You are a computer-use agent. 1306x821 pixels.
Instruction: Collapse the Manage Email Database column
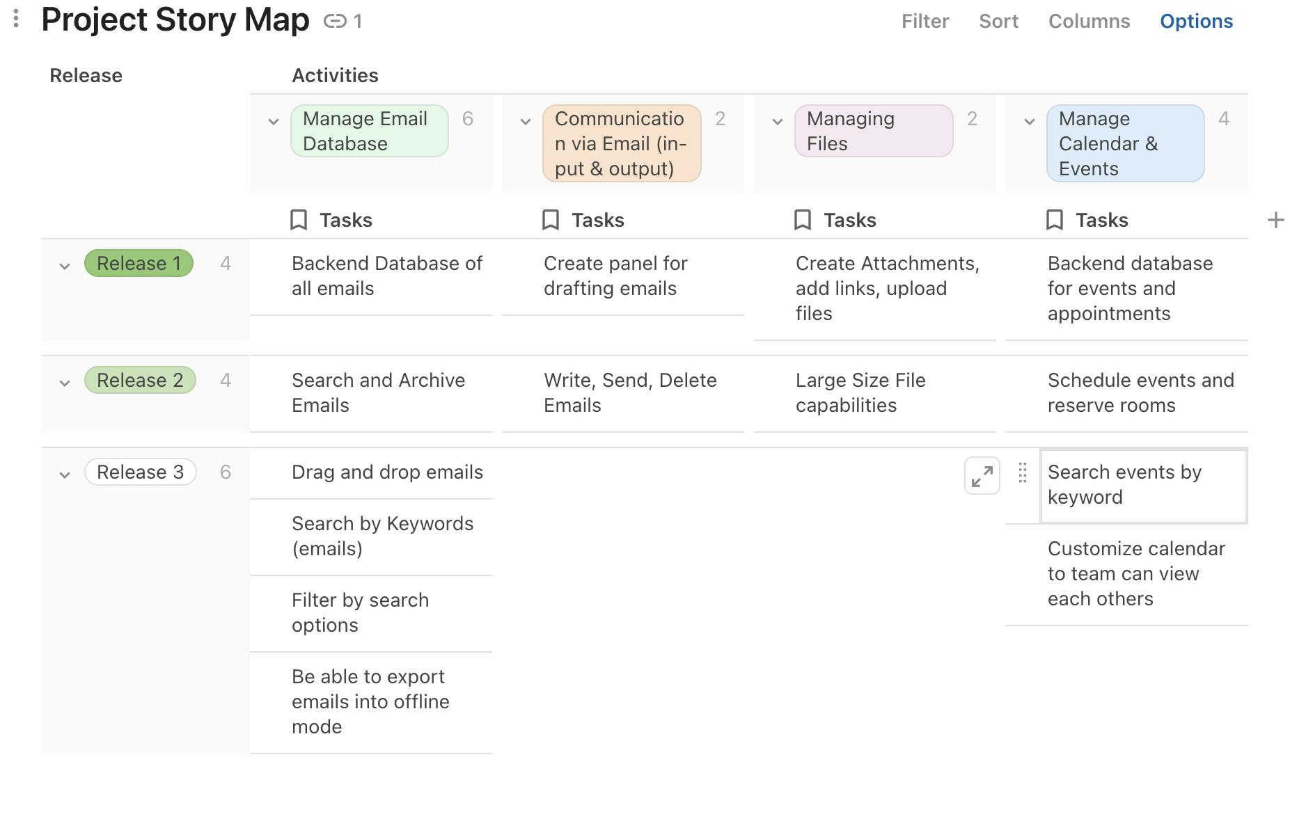click(274, 122)
